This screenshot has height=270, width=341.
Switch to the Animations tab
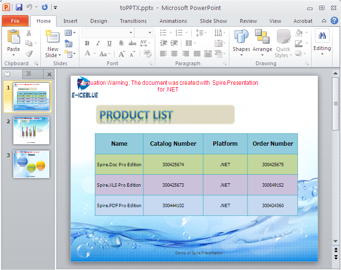click(x=173, y=21)
